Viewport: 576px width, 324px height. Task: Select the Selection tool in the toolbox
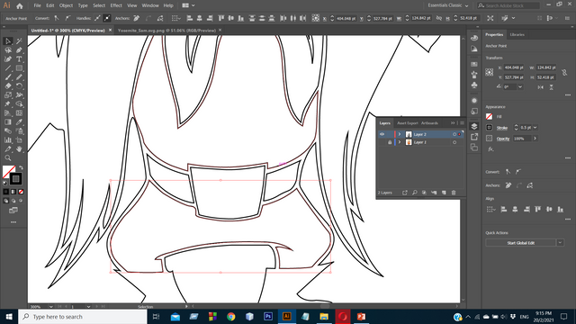8,41
